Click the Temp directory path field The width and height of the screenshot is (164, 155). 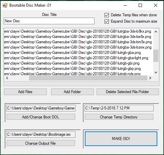coord(119,108)
